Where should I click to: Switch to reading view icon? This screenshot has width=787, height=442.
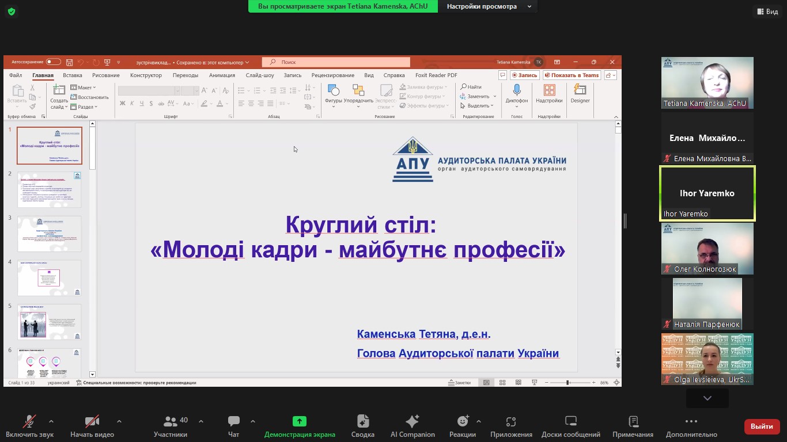[519, 383]
